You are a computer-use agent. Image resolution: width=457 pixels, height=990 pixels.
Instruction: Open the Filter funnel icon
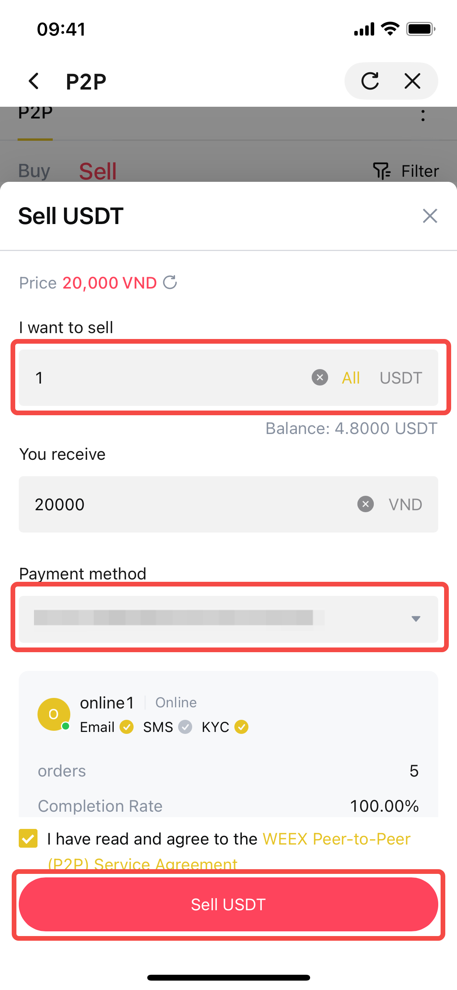pyautogui.click(x=381, y=171)
